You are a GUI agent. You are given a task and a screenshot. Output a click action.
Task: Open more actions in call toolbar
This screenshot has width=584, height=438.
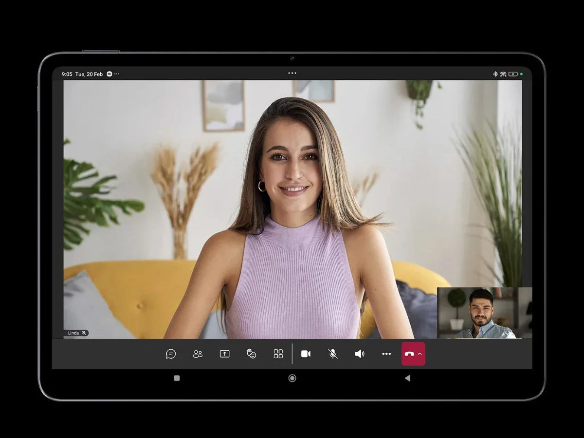click(x=386, y=354)
